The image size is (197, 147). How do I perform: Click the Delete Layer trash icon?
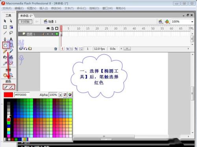56,49
